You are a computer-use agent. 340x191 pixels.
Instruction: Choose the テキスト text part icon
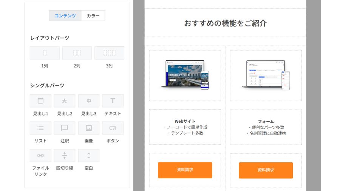[x=113, y=101]
